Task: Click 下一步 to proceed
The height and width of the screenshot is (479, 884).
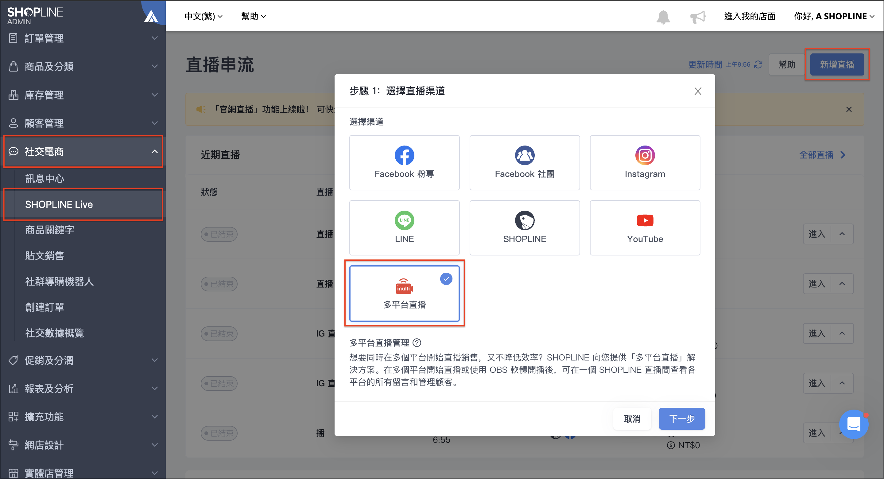Action: [681, 419]
